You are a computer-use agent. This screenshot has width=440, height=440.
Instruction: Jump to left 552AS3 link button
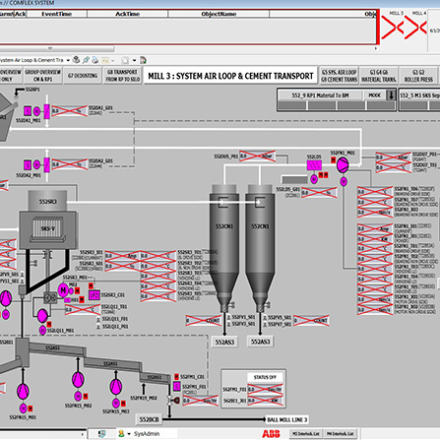[x=224, y=342]
